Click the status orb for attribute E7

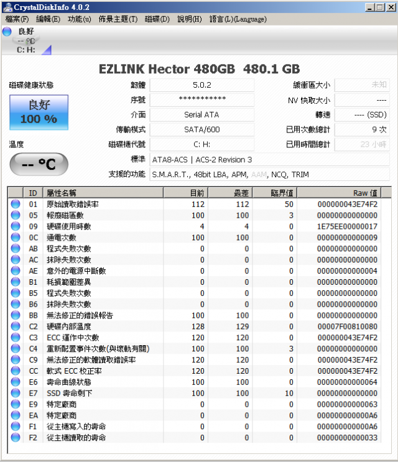point(16,393)
